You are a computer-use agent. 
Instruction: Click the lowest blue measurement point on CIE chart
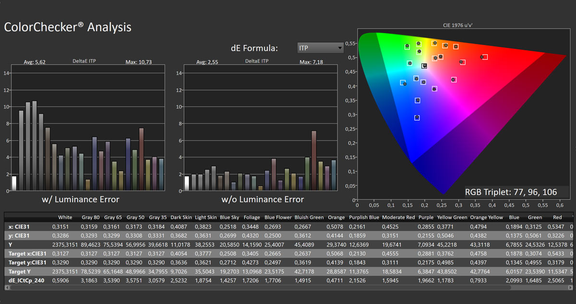[417, 117]
